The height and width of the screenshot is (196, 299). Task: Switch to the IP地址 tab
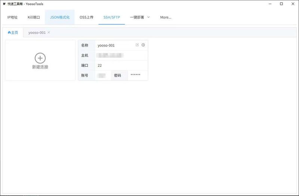12,17
